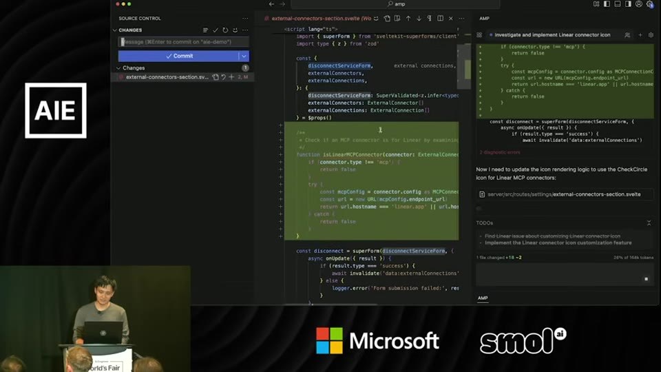Click the SOURCE CONTROL panel title
Viewport: 661px width, 372px height.
tap(140, 19)
